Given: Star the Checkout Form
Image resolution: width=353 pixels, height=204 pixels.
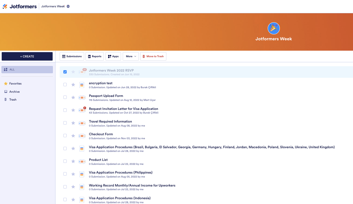Looking at the screenshot, I should (73, 136).
